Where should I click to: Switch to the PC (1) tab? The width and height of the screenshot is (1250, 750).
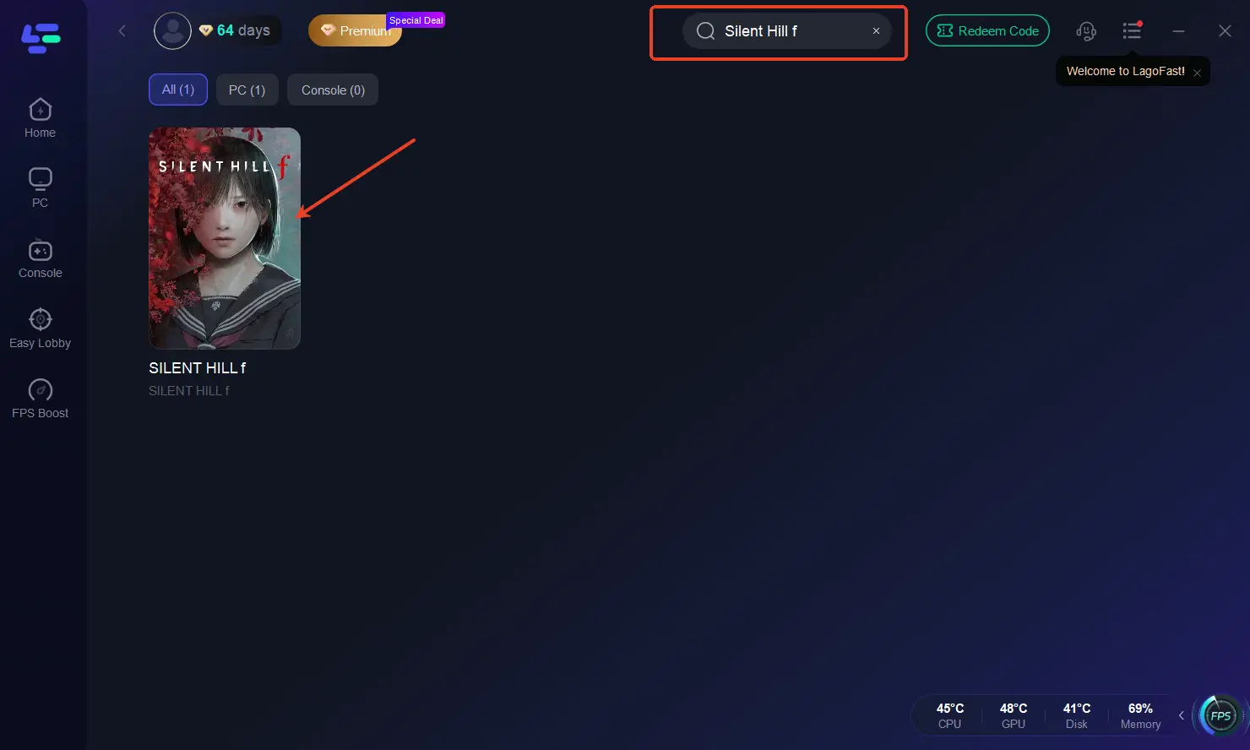pos(247,90)
